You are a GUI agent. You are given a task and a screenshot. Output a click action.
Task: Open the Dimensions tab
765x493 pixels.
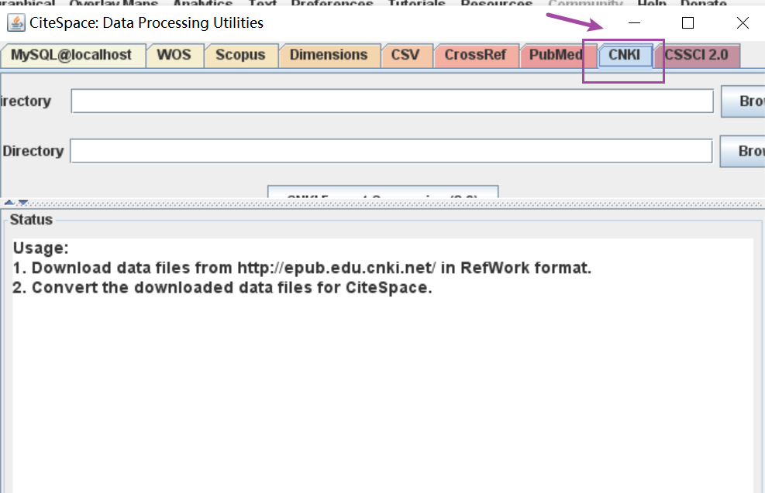(329, 55)
